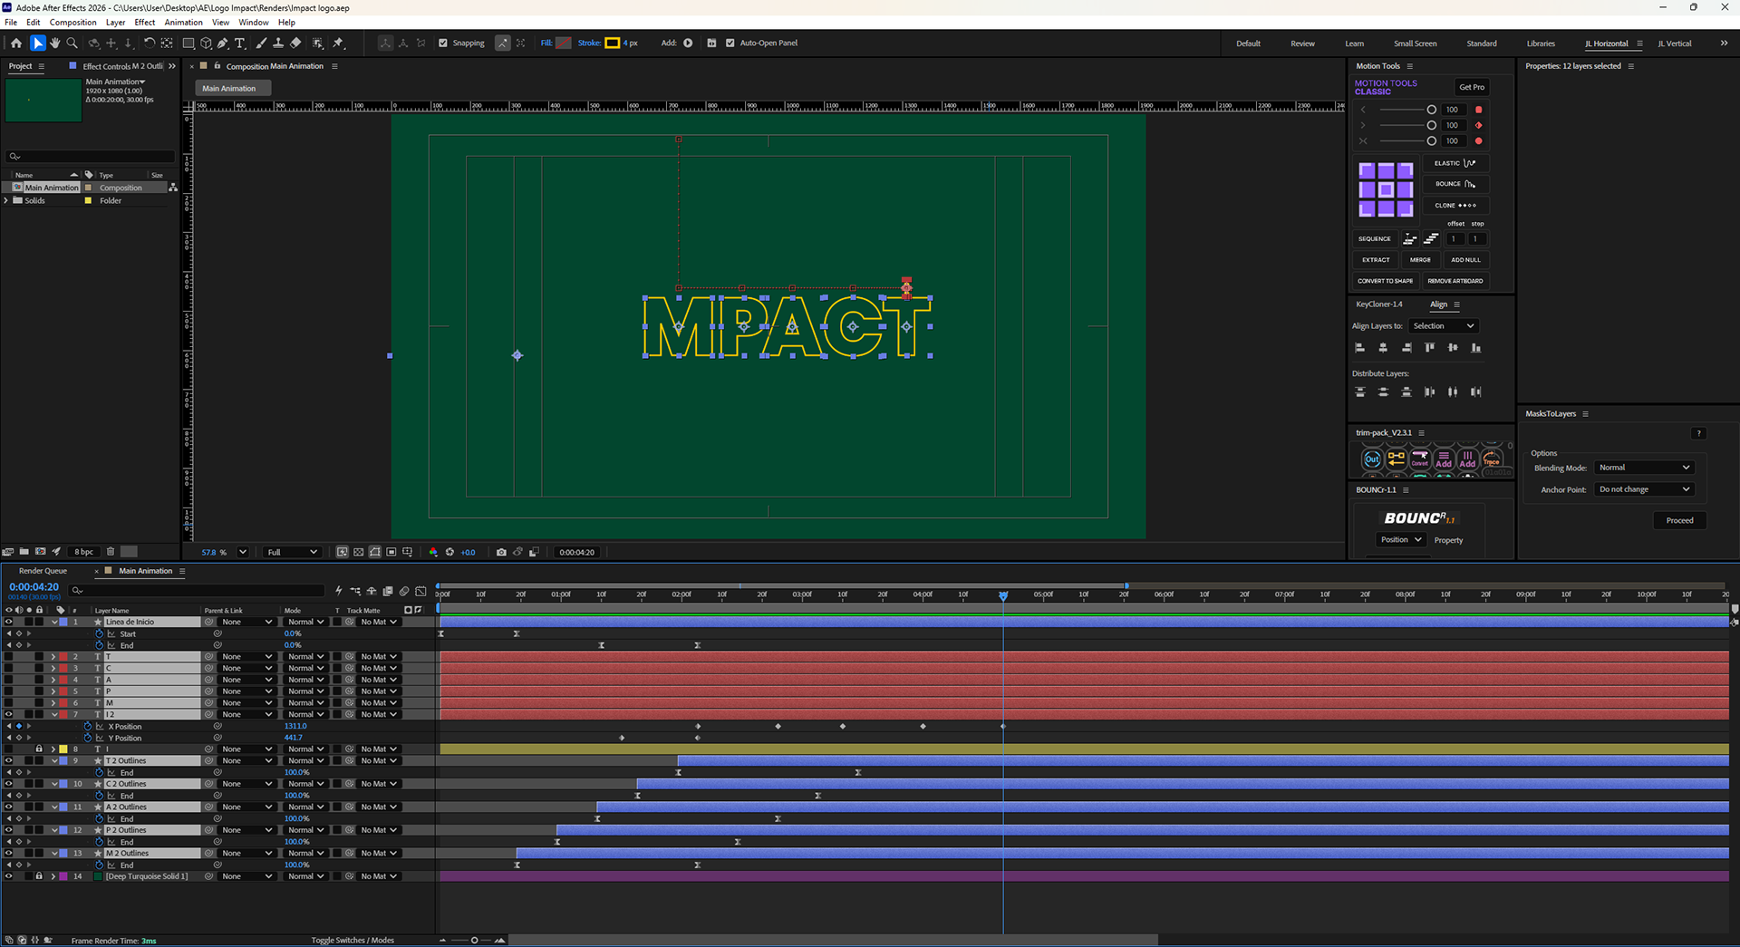Click the timeline current time 0:00:04:20
Screen dimensions: 1740x947
pos(34,587)
